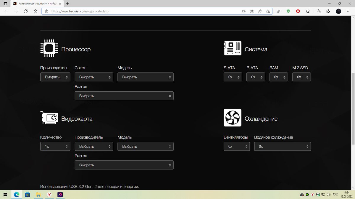
Task: Click the Процессор heading text
Action: coord(76,49)
